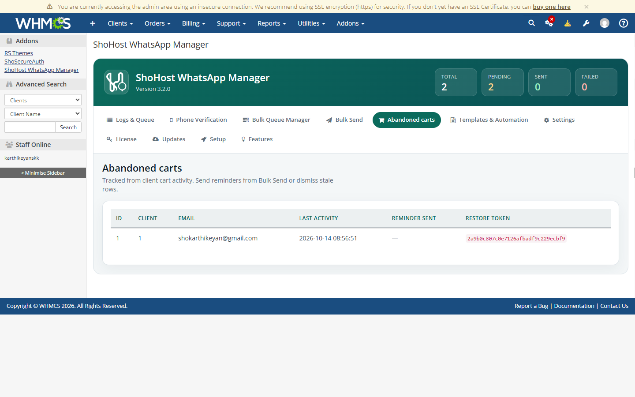Click the yellow download update icon
The width and height of the screenshot is (635, 397).
click(568, 23)
